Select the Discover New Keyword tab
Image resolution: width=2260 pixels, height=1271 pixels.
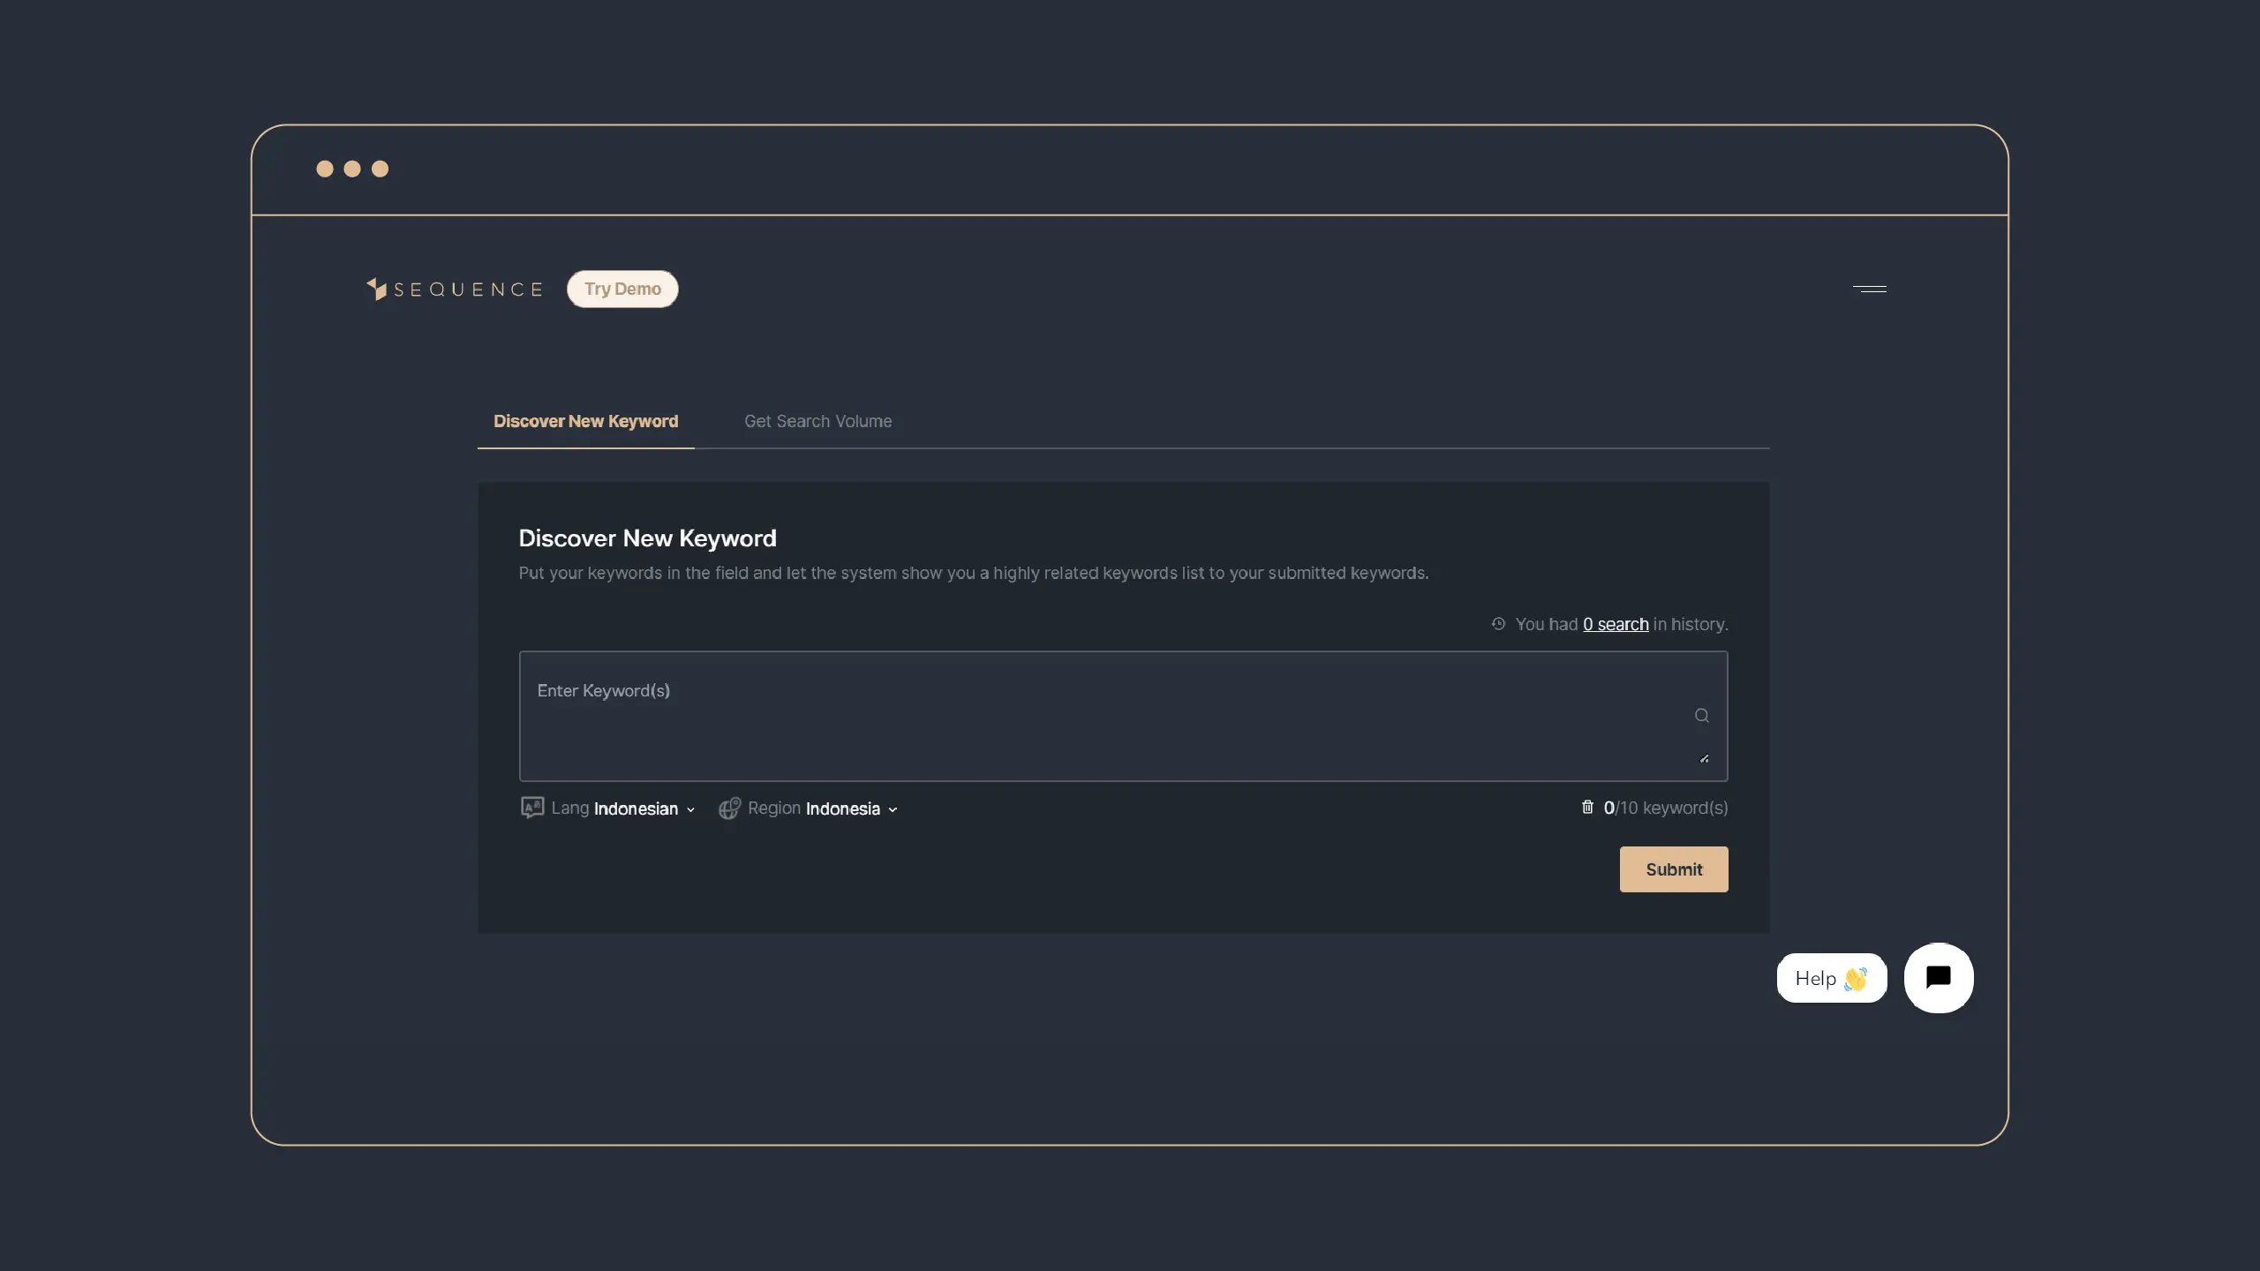click(x=585, y=422)
